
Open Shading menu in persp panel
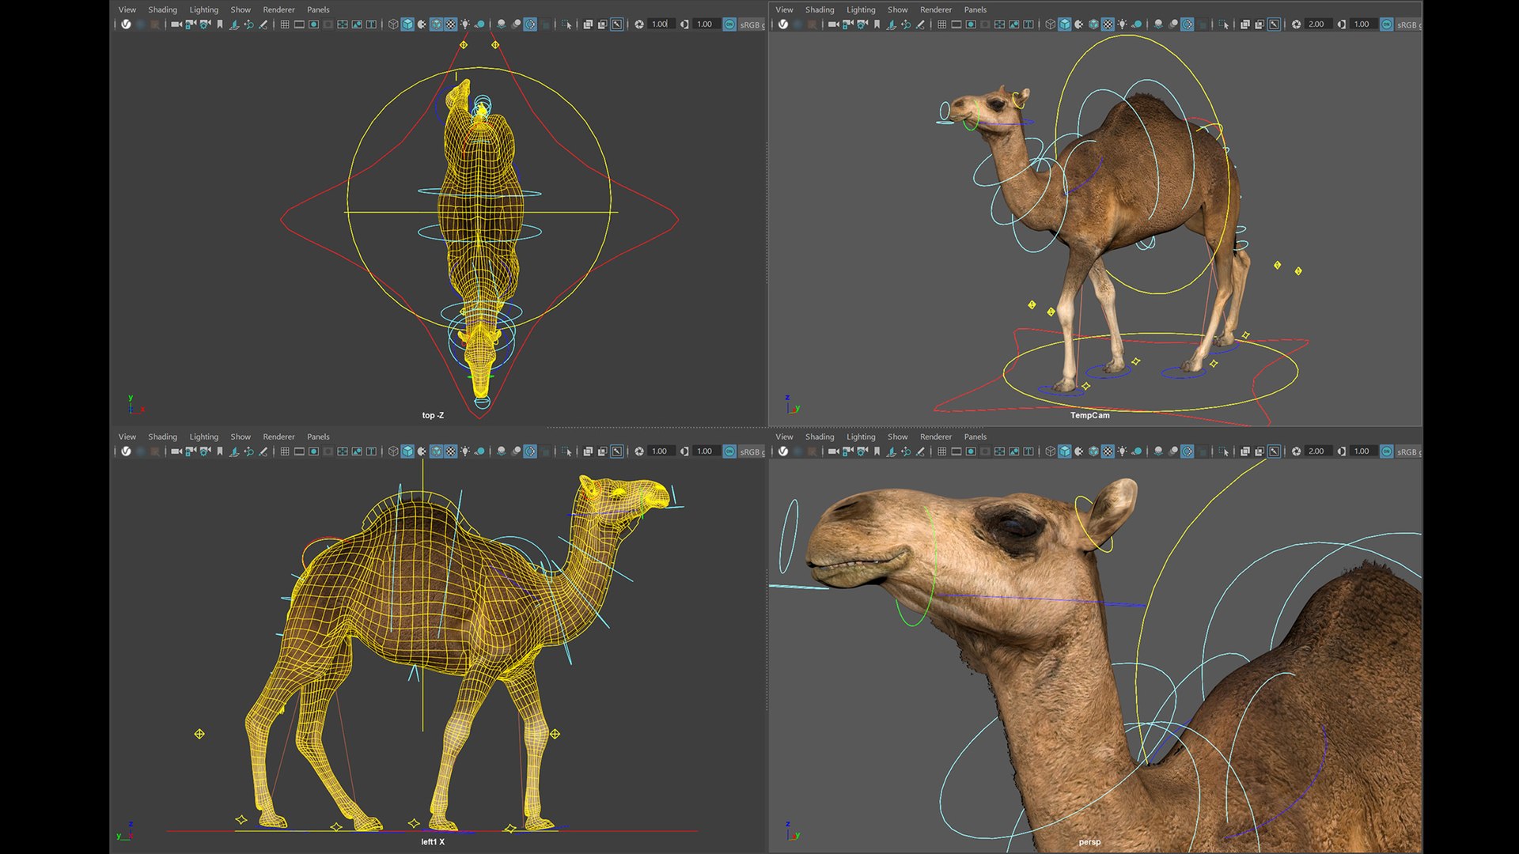(x=820, y=436)
